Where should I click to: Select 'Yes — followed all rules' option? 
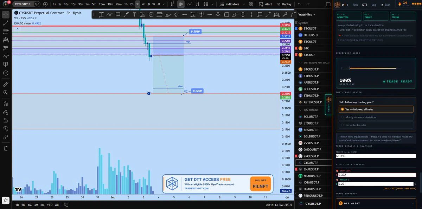[376, 109]
